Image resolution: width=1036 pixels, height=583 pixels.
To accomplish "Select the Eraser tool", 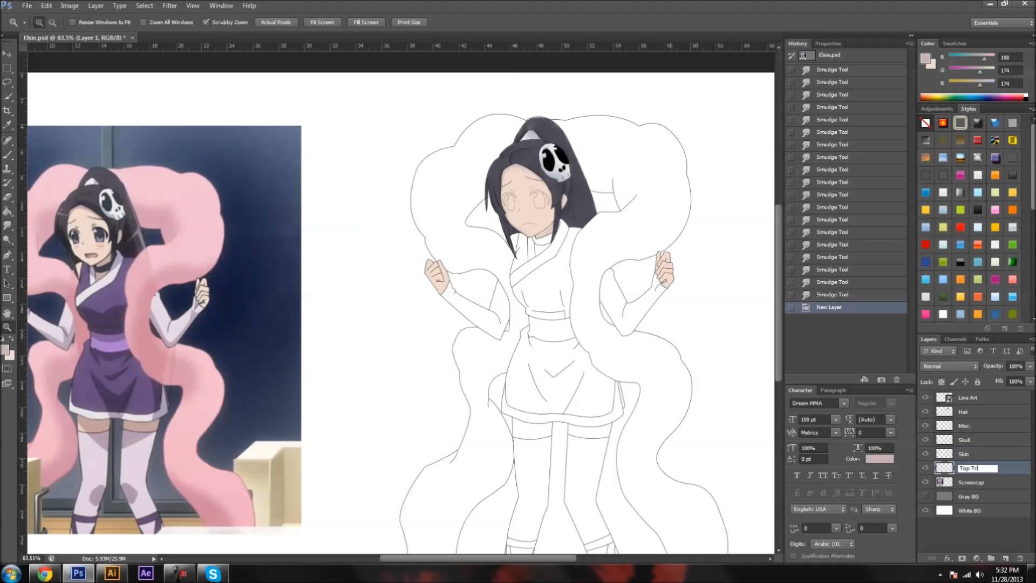I will coord(8,197).
